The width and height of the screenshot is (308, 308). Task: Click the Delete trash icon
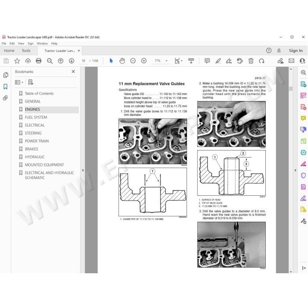pos(251,61)
